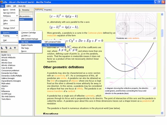Expand the Esporta submenu
This screenshot has height=125, width=167.
pyautogui.click(x=9, y=33)
